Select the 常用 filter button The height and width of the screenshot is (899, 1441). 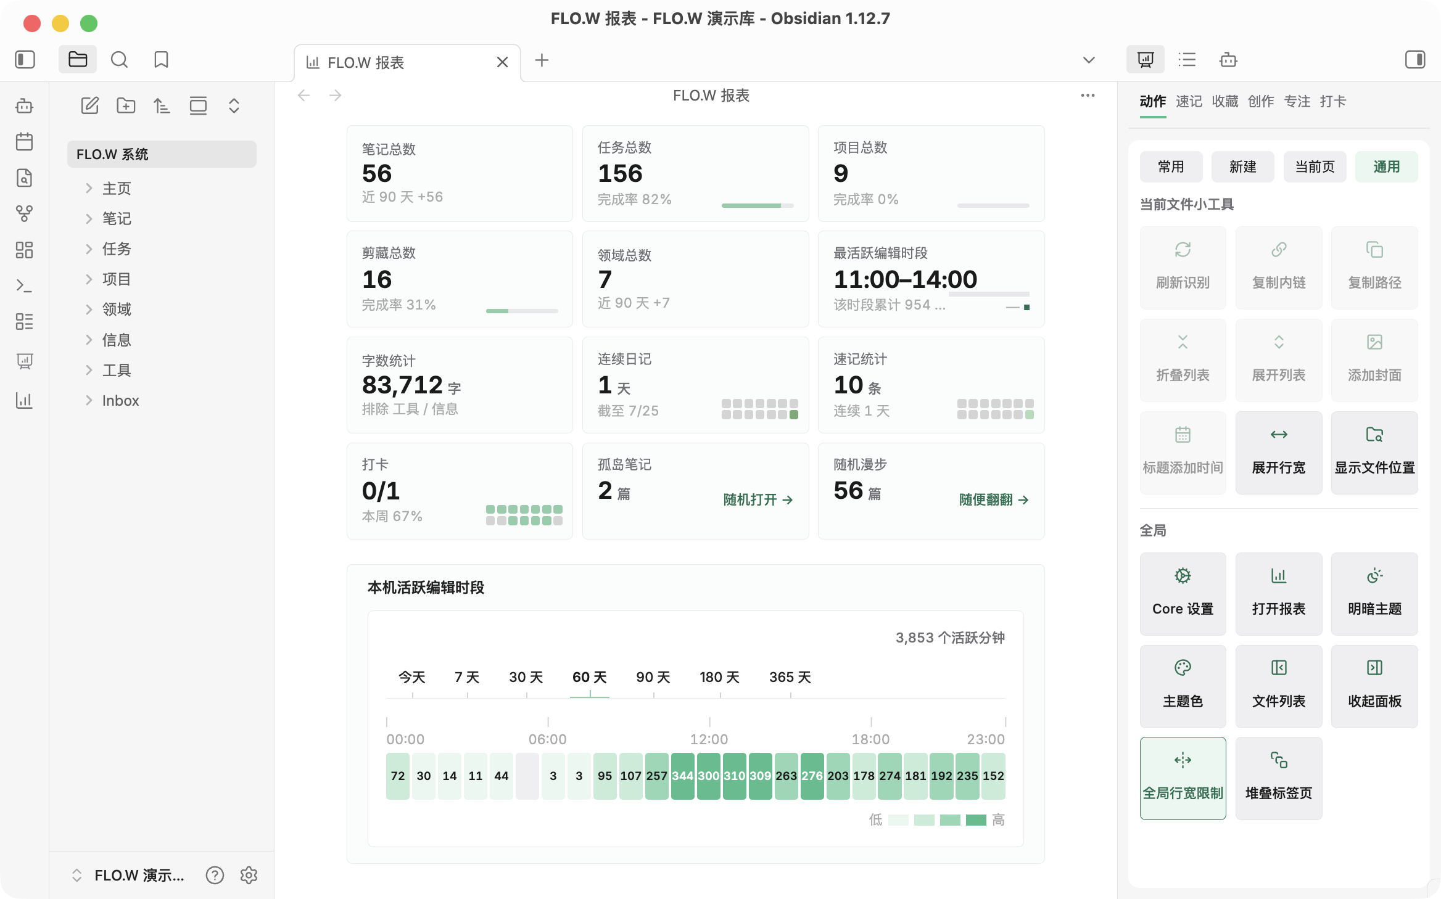(1171, 166)
